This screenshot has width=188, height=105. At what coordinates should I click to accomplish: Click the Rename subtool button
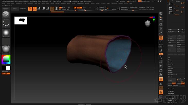[x=172, y=36]
